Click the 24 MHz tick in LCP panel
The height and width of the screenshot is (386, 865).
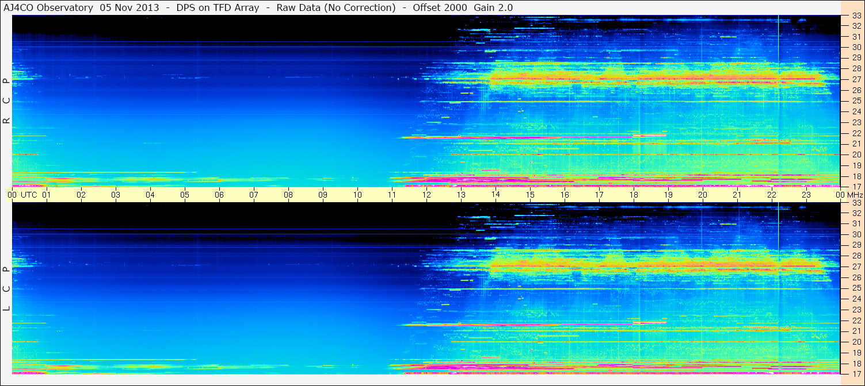point(856,299)
